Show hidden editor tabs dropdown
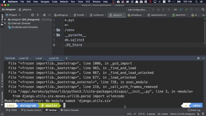Viewport: 206px width, 116px height. [x=203, y=15]
